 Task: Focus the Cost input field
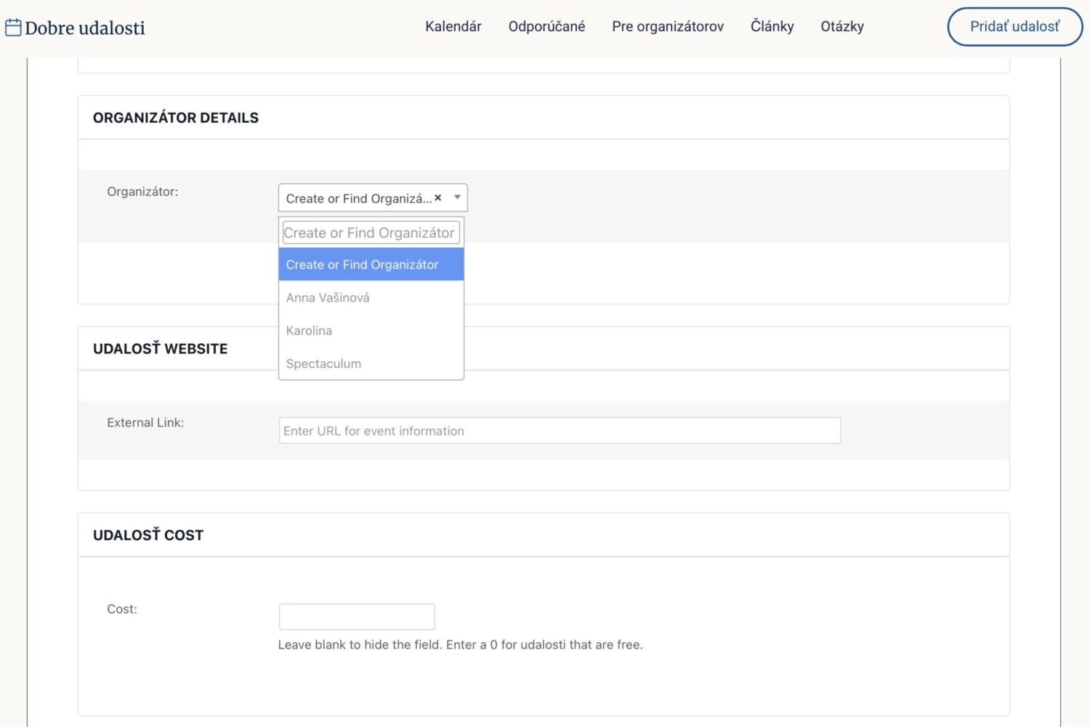click(357, 616)
